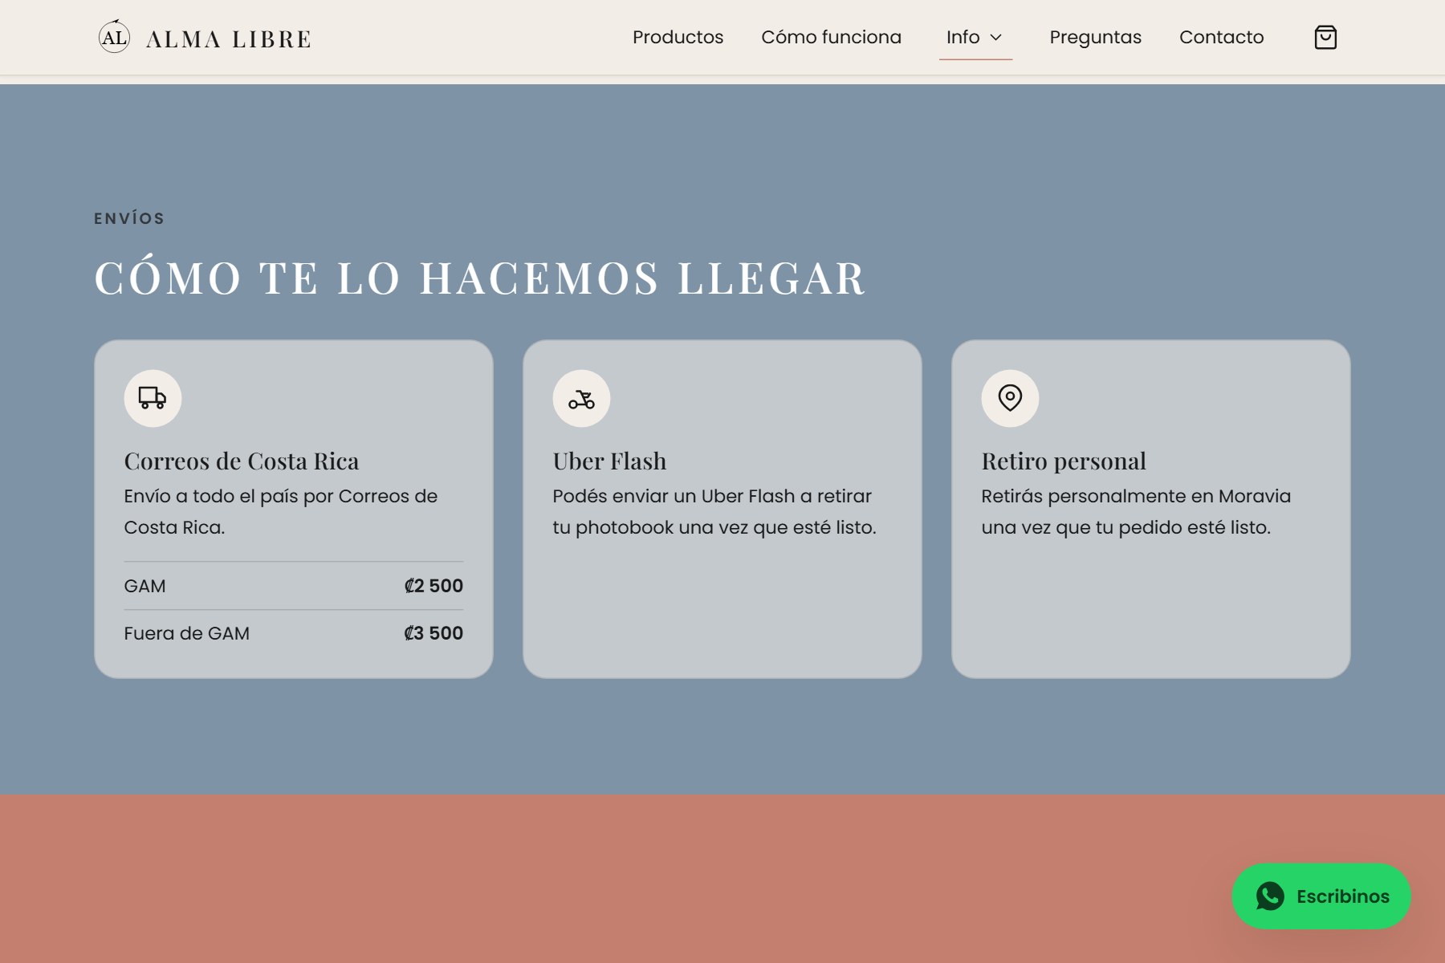Click the Escribinos WhatsApp button
Image resolution: width=1445 pixels, height=963 pixels.
[x=1321, y=896]
